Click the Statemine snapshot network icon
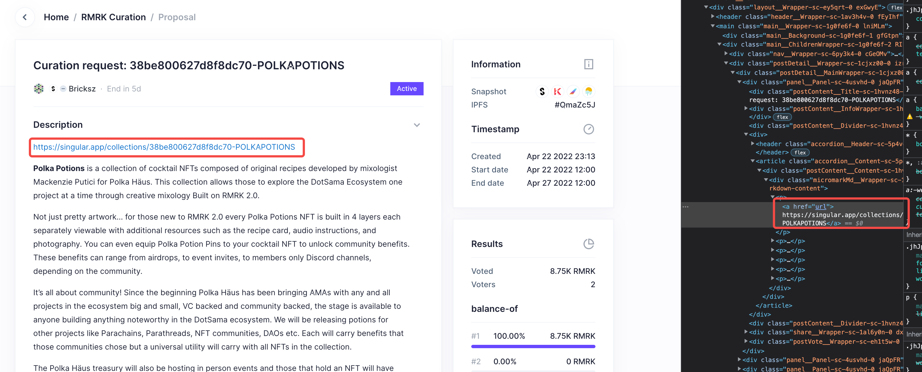The image size is (922, 372). [542, 92]
